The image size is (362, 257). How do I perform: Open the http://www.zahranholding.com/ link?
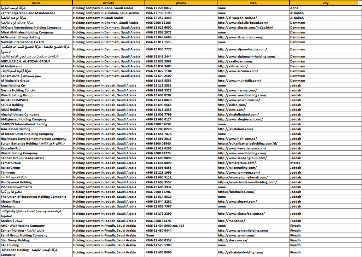tap(243, 231)
